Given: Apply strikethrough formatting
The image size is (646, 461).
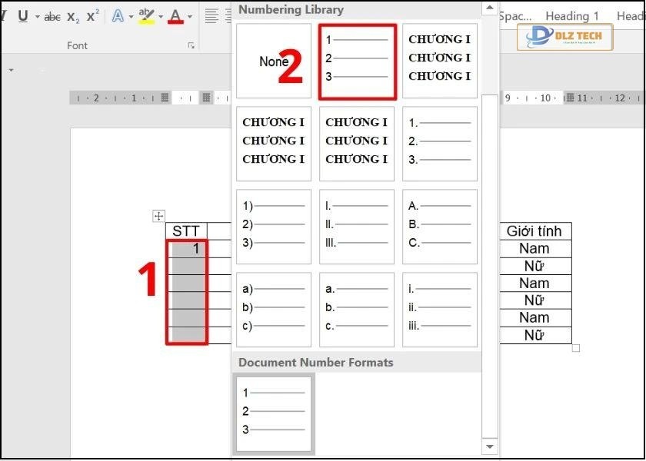Looking at the screenshot, I should click(x=53, y=16).
